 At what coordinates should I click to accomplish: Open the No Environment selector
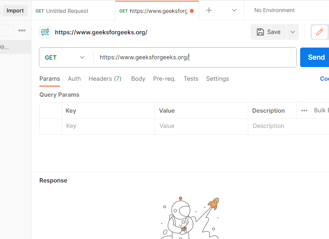coord(274,10)
